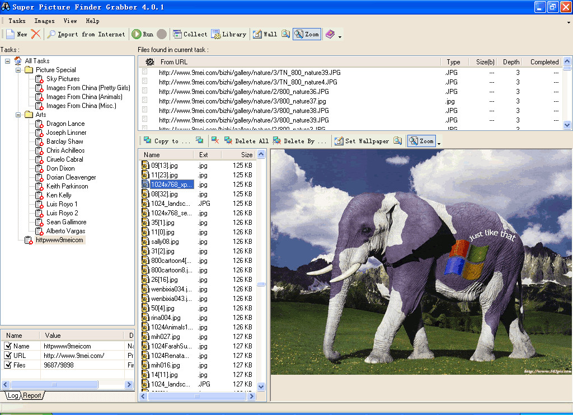Image resolution: width=573 pixels, height=415 pixels.
Task: Click the properties panel scroll right arrow
Action: tap(129, 384)
